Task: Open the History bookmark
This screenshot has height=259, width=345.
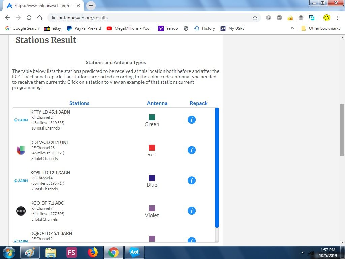Action: point(205,28)
